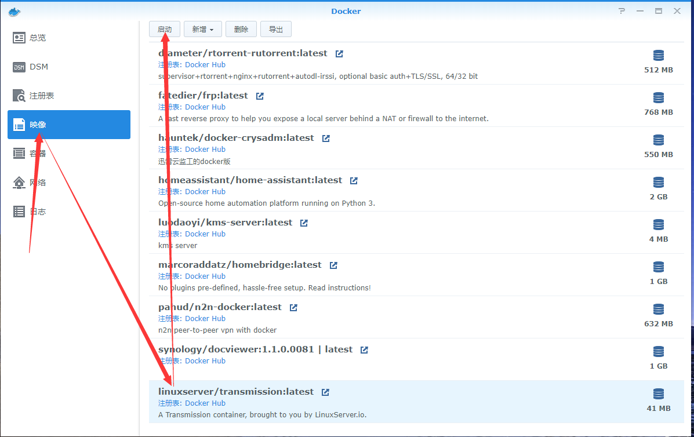
Task: Click the 'kms server' description text
Action: coord(177,246)
